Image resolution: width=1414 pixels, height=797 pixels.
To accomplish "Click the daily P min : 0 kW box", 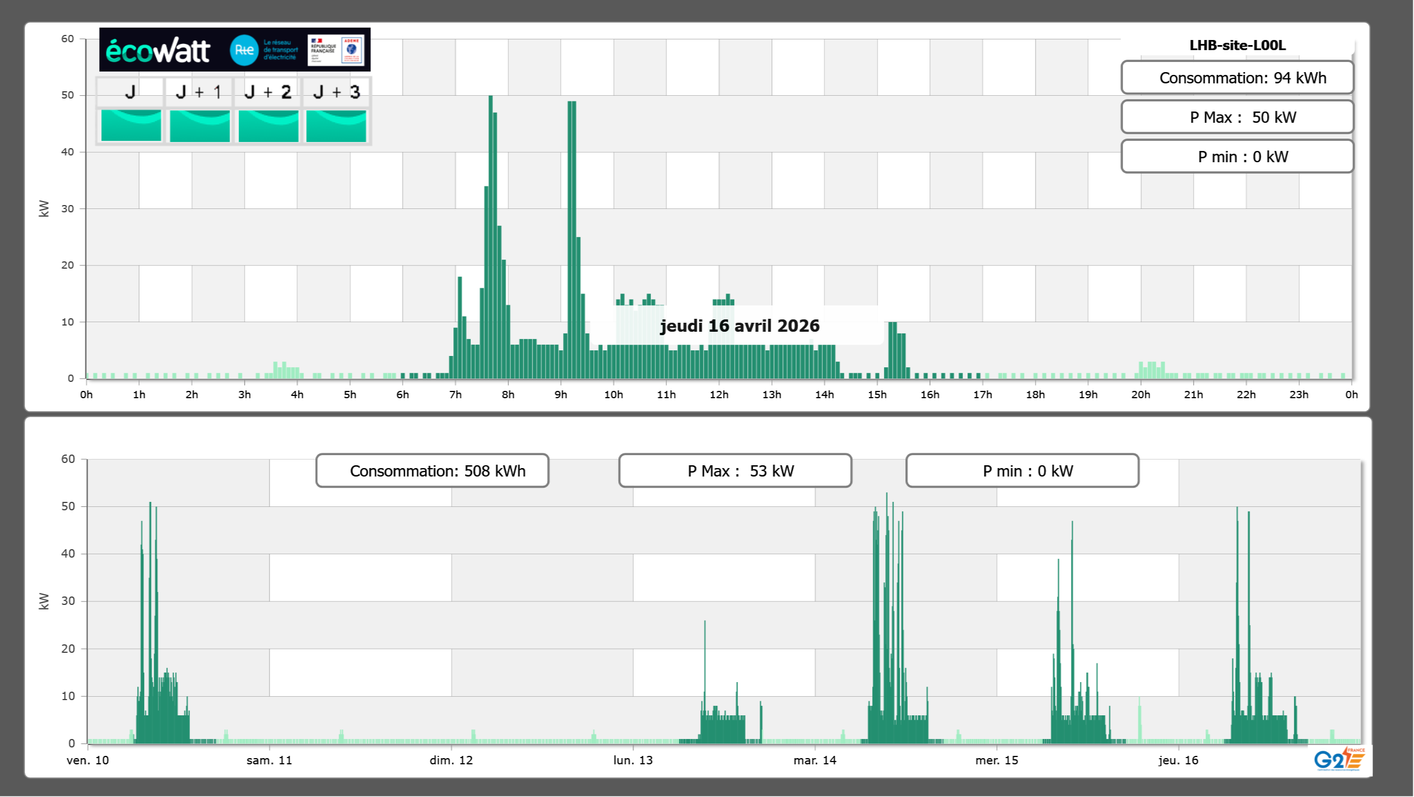I will (1237, 157).
